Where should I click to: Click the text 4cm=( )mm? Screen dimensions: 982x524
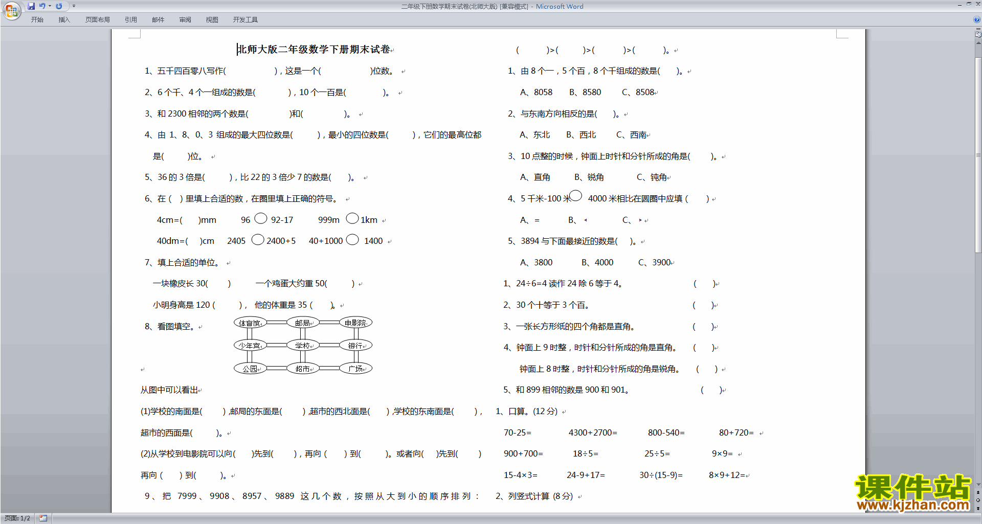[186, 220]
